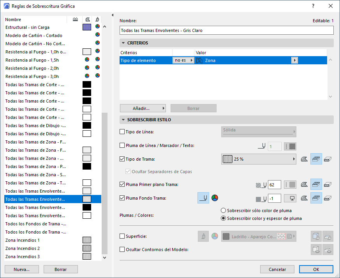Open the Añadir... criteria dropdown
The height and width of the screenshot is (278, 340).
click(143, 108)
